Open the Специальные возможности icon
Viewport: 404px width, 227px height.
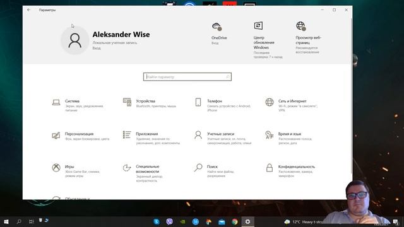point(127,168)
